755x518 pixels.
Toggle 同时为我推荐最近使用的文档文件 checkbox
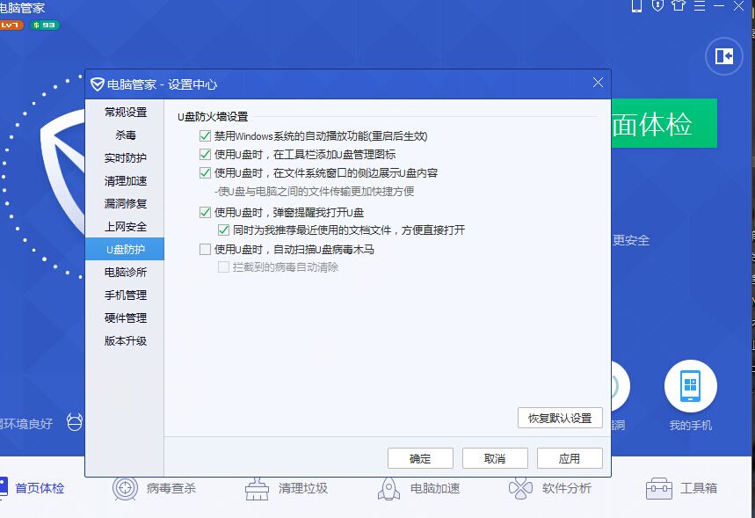223,230
